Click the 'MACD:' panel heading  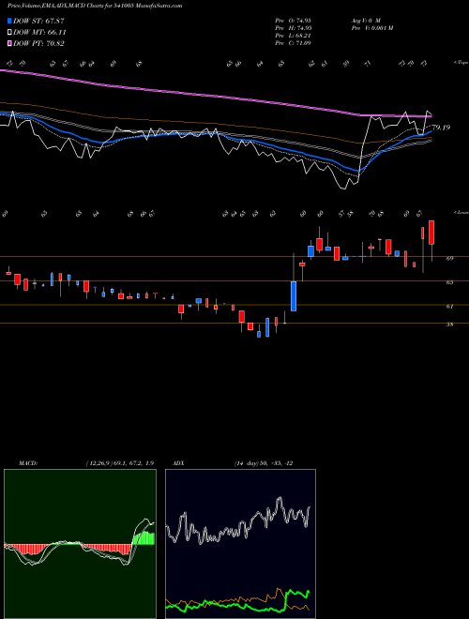tap(28, 463)
